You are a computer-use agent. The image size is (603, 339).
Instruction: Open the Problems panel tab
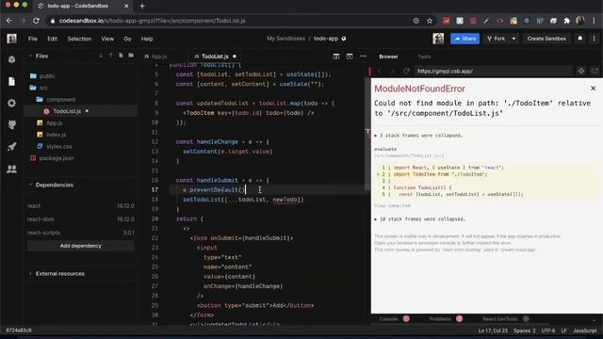pos(440,319)
